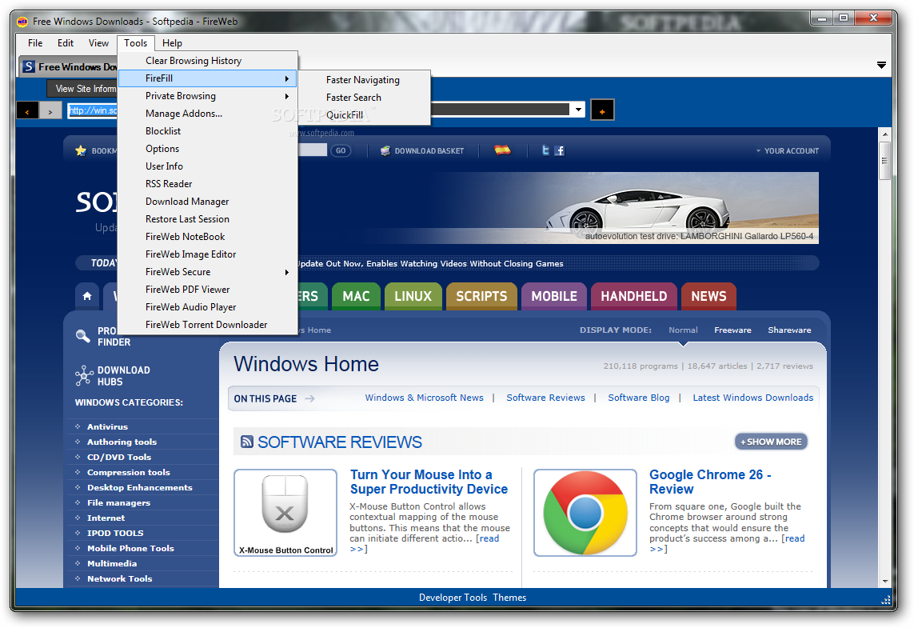Click the MAC category tab
This screenshot has height=628, width=914.
click(x=356, y=296)
